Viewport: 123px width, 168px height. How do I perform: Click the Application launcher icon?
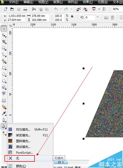(94, 9)
